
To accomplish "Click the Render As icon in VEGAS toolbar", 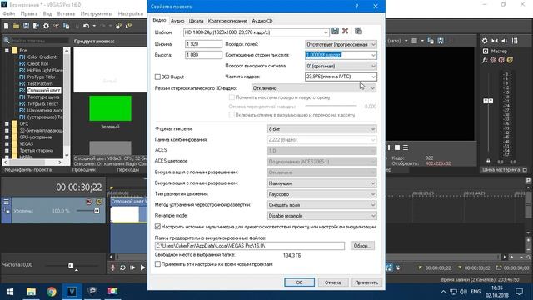I will click(x=36, y=26).
